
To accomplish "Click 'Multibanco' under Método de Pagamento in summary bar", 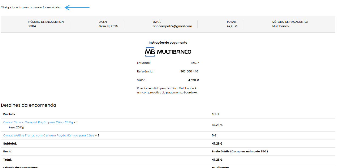I will coord(280,26).
